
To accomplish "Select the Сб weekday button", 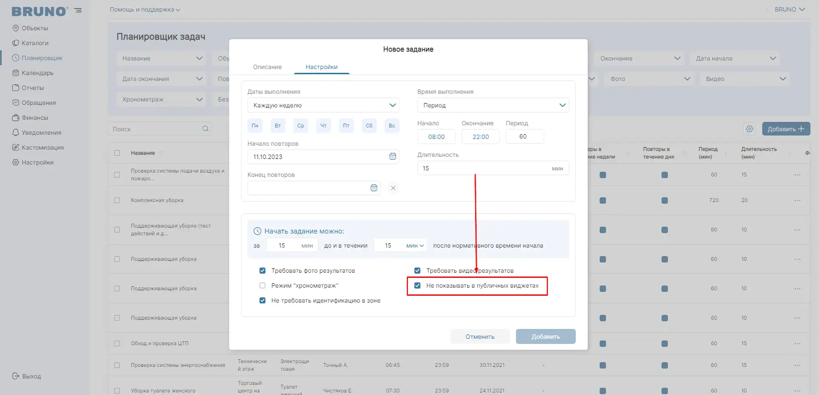I will tap(369, 126).
